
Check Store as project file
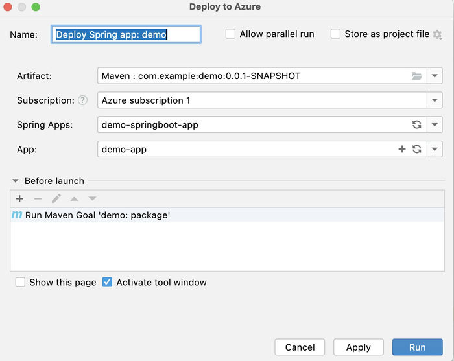click(335, 34)
